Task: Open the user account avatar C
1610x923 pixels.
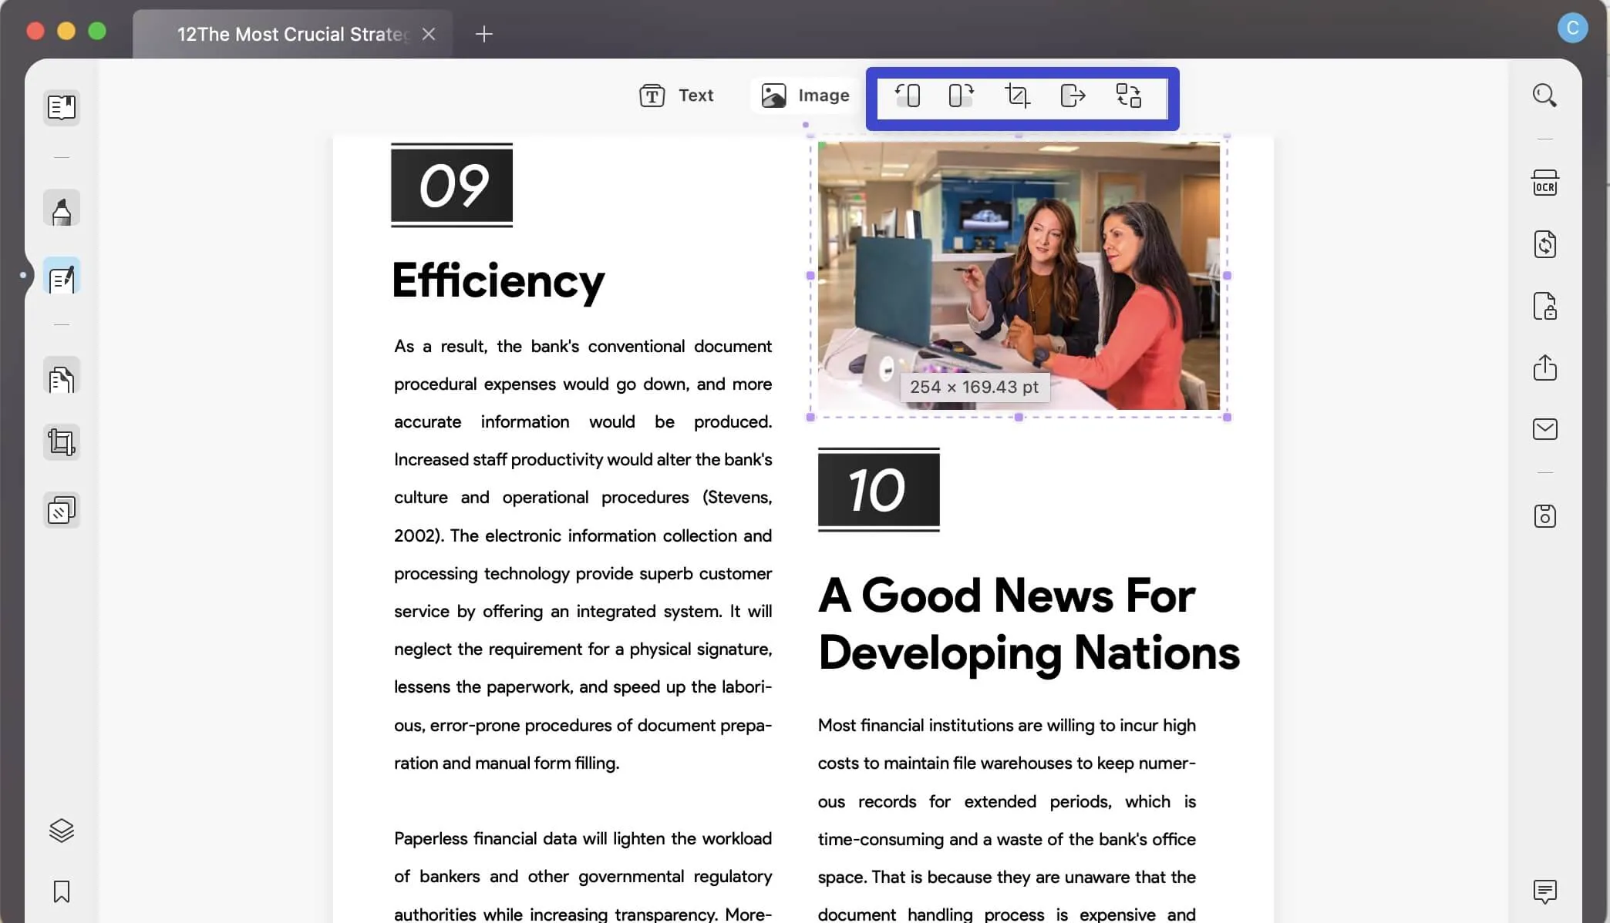Action: 1572,29
